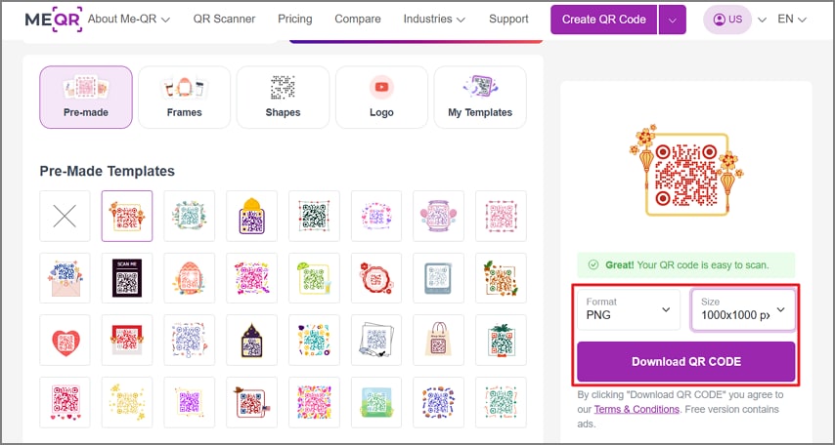Pick the red heart-shaped template
Image resolution: width=835 pixels, height=445 pixels.
[x=65, y=341]
